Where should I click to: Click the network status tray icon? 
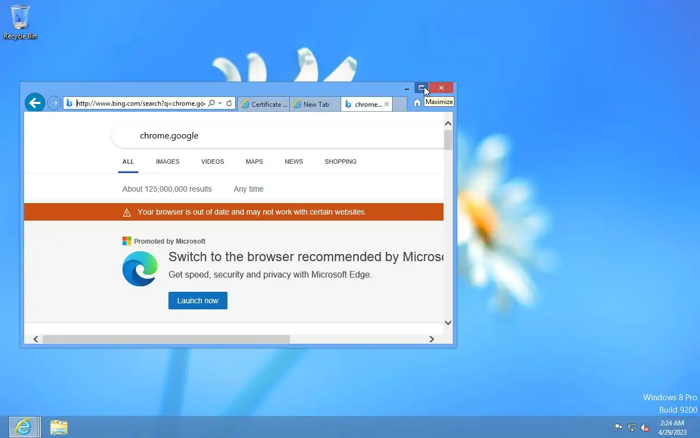pyautogui.click(x=632, y=428)
